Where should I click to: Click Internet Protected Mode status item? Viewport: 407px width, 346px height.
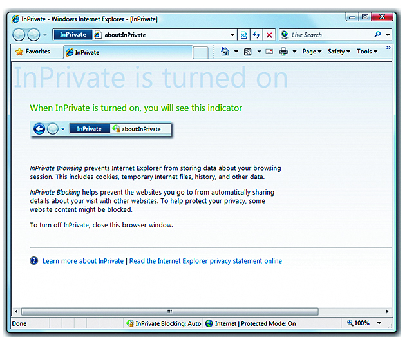251,323
